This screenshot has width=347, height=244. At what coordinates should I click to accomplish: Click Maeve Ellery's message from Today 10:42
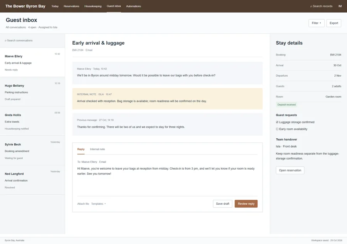(x=167, y=73)
